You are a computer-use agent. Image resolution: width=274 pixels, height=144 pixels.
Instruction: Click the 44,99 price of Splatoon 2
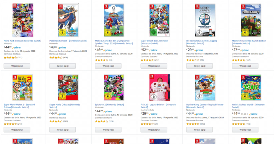99,111
